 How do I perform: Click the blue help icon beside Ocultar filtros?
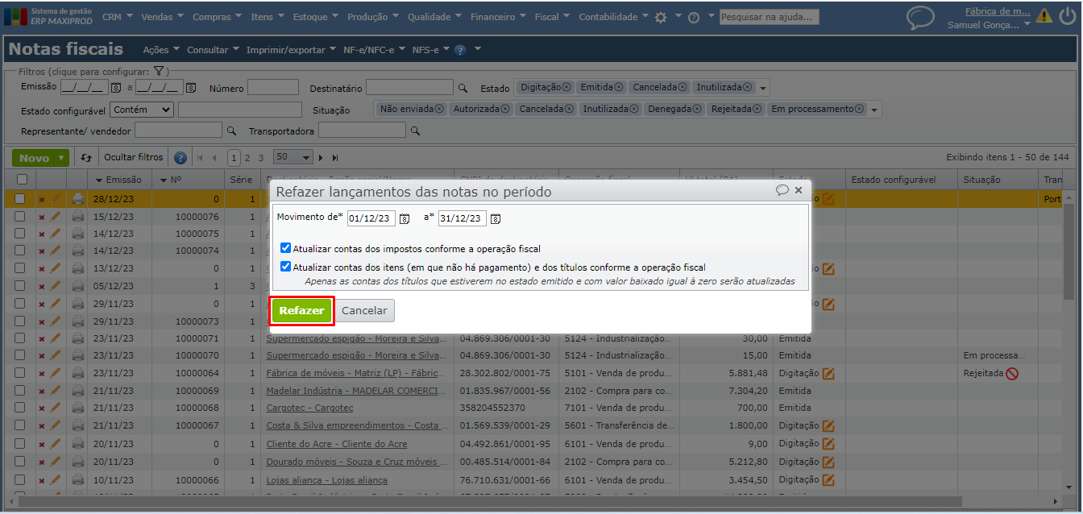tap(180, 158)
